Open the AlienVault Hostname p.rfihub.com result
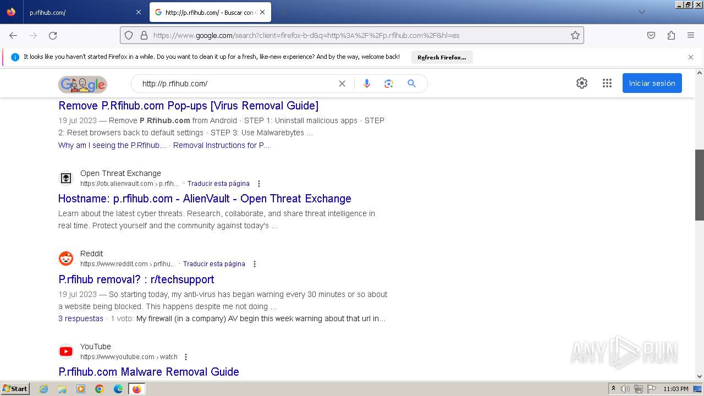704x396 pixels. point(205,199)
